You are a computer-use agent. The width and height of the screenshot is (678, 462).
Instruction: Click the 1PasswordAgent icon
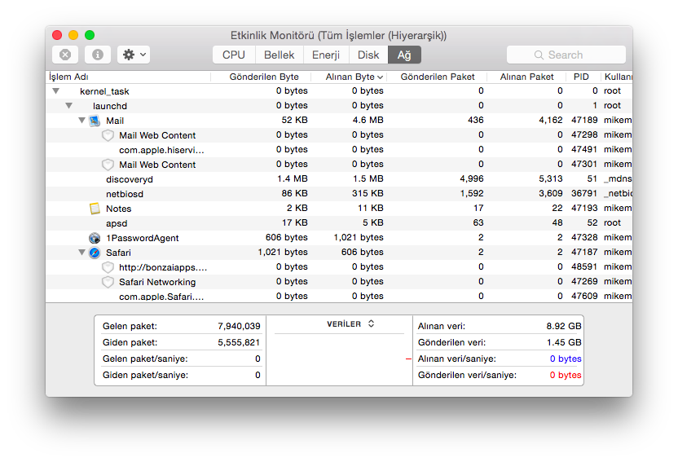(95, 238)
